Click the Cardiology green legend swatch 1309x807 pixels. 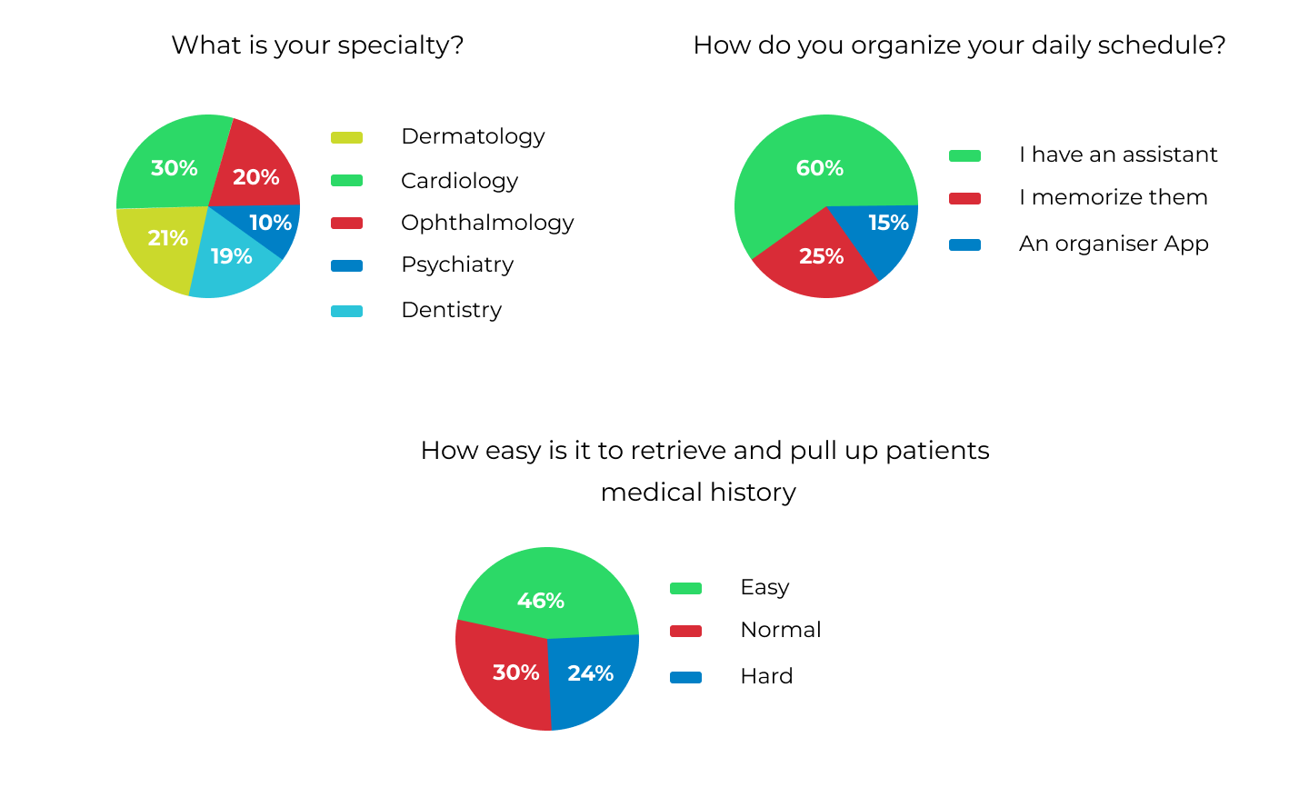(x=346, y=181)
